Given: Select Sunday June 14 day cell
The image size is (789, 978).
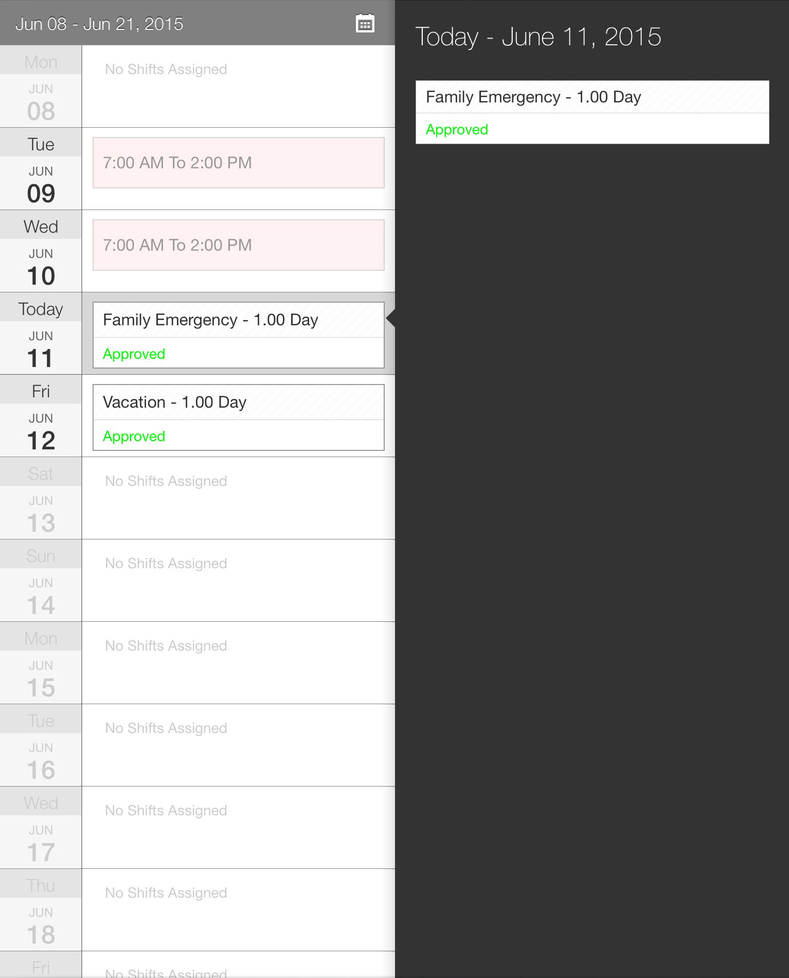Looking at the screenshot, I should pyautogui.click(x=41, y=581).
